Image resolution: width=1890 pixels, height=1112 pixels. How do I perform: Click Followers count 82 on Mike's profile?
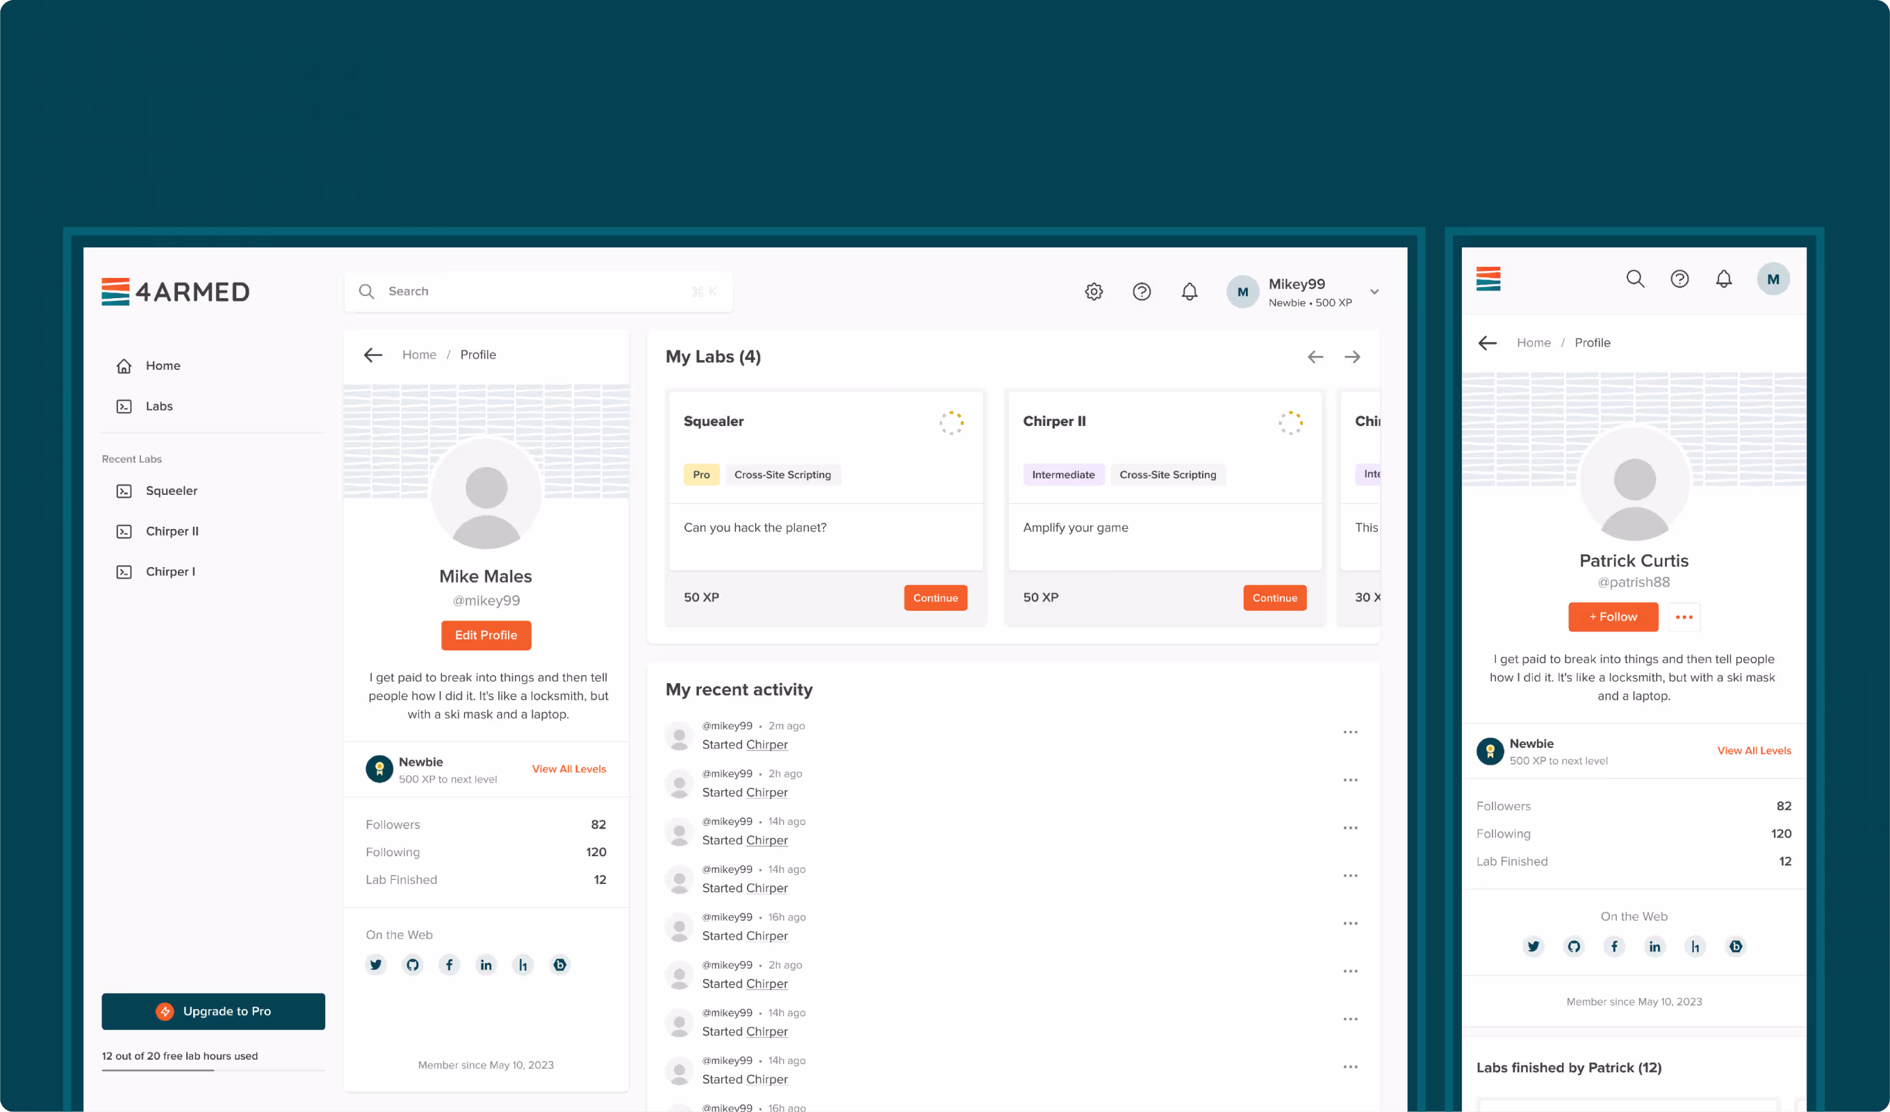pyautogui.click(x=598, y=825)
